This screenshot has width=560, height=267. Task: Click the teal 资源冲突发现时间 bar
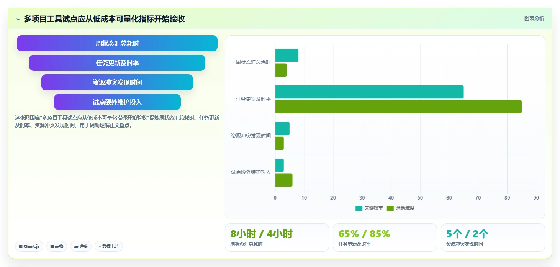282,129
